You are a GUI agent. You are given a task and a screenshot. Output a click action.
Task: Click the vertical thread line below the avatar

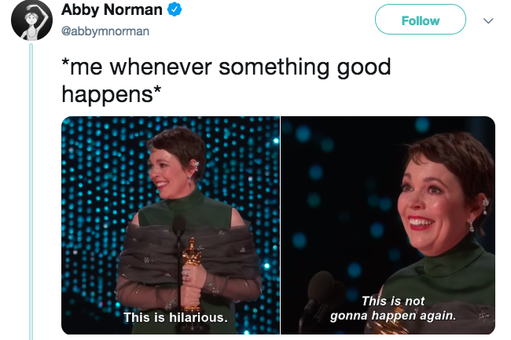pos(31,196)
